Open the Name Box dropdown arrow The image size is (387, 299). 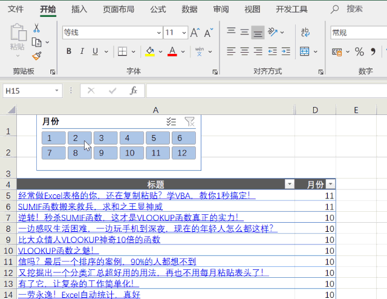click(x=57, y=91)
